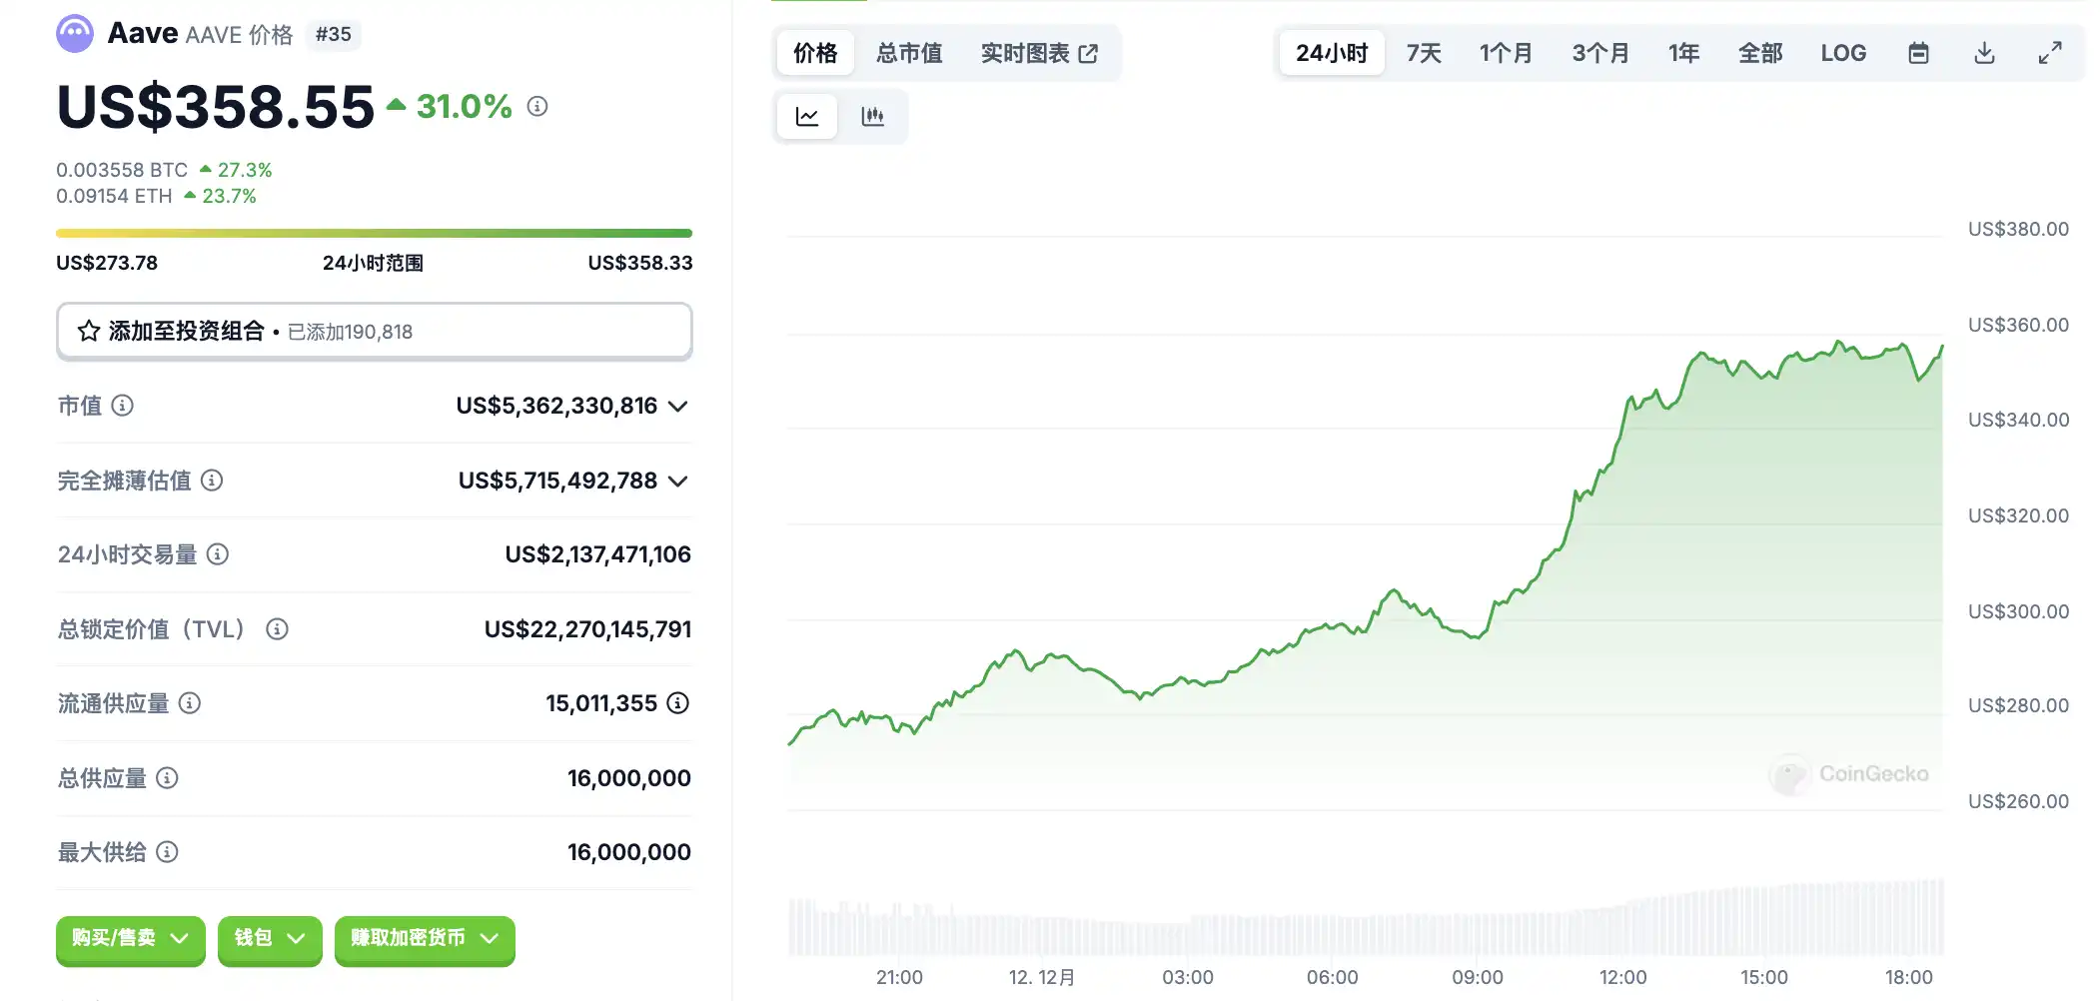Toggle the LOG scale option
2100x1001 pixels.
click(x=1842, y=53)
